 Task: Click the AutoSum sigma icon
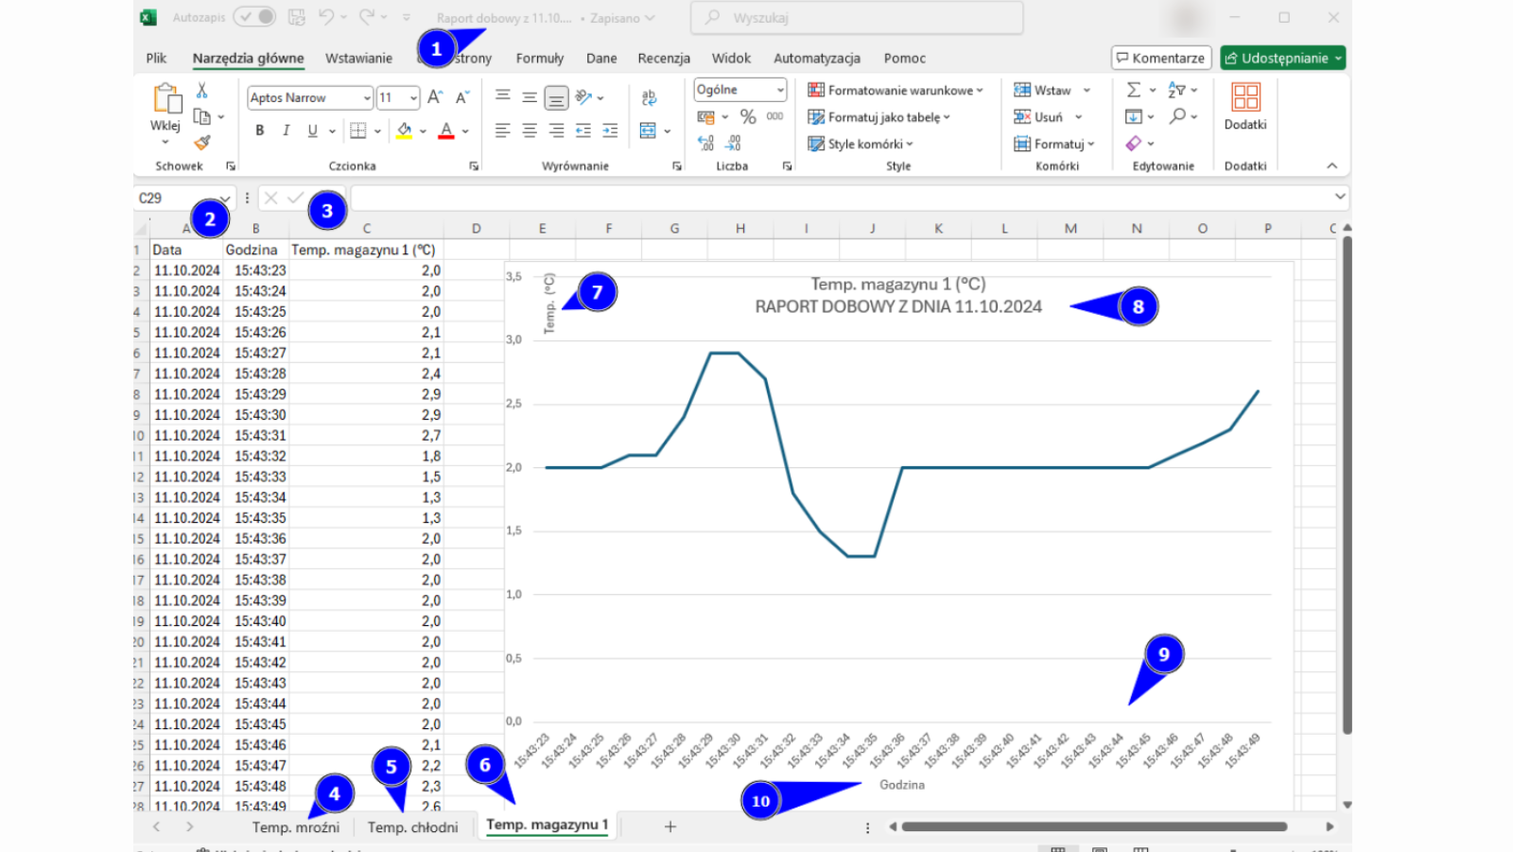pos(1134,90)
